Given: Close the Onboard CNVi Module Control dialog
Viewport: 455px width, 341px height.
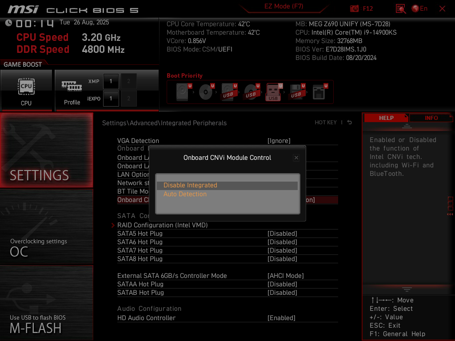Looking at the screenshot, I should [296, 158].
